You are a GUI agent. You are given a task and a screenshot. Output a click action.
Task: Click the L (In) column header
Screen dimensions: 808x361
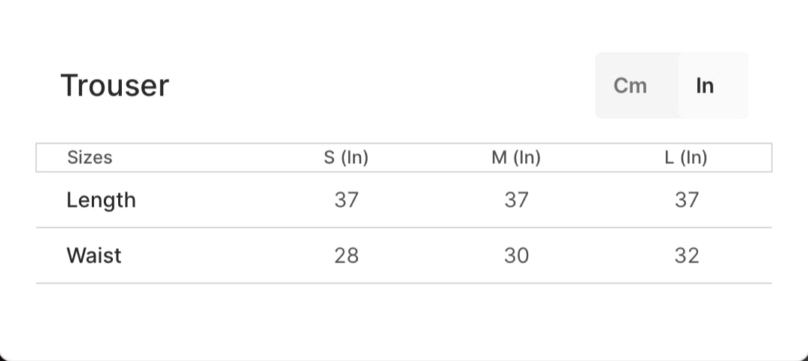[686, 157]
